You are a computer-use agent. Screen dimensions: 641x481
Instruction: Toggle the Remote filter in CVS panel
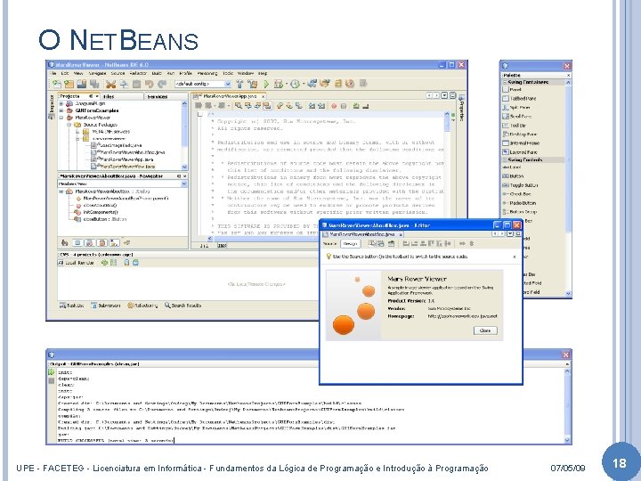[x=85, y=263]
